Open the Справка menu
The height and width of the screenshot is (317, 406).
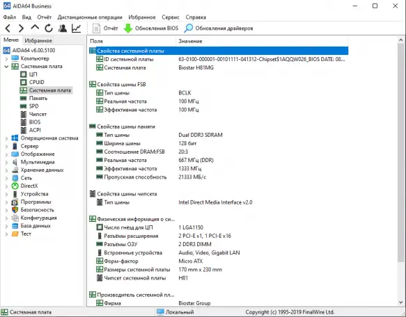pos(196,17)
